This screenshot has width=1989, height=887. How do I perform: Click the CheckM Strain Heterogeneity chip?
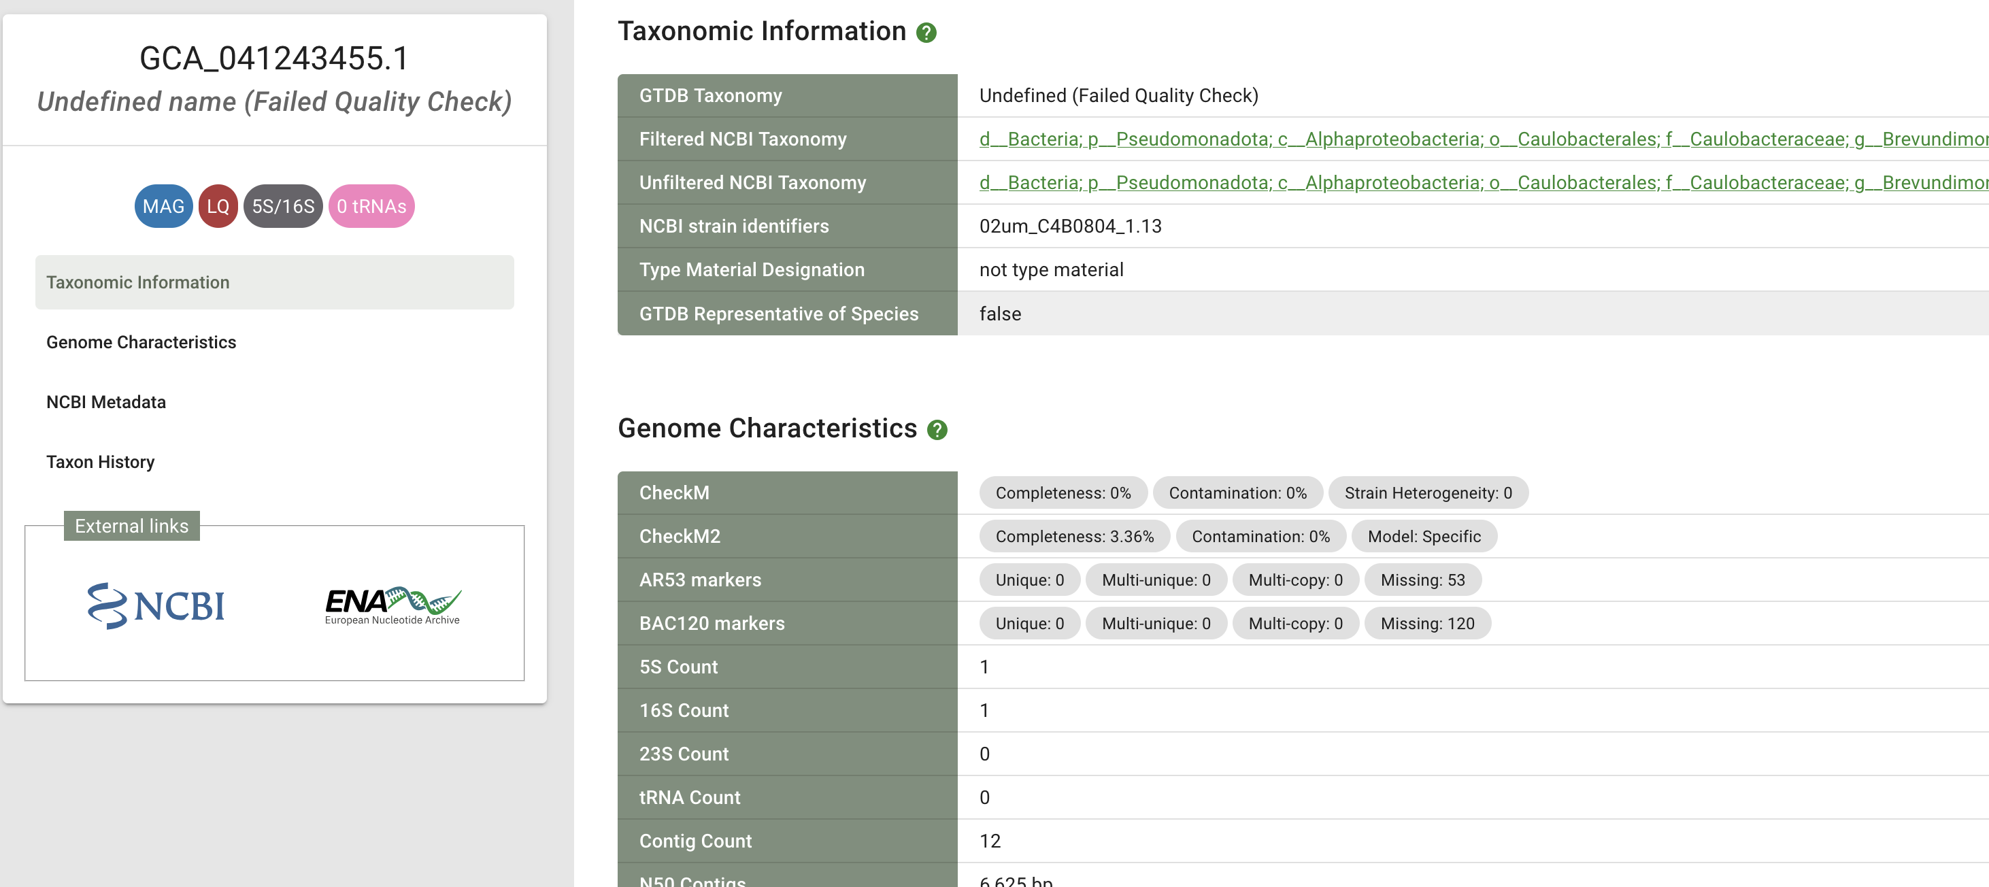pos(1428,492)
